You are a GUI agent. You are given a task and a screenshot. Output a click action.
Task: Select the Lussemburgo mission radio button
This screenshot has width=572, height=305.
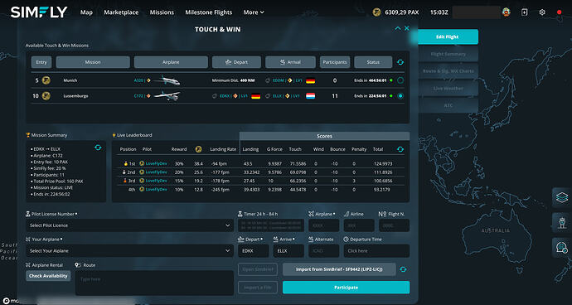(400, 96)
